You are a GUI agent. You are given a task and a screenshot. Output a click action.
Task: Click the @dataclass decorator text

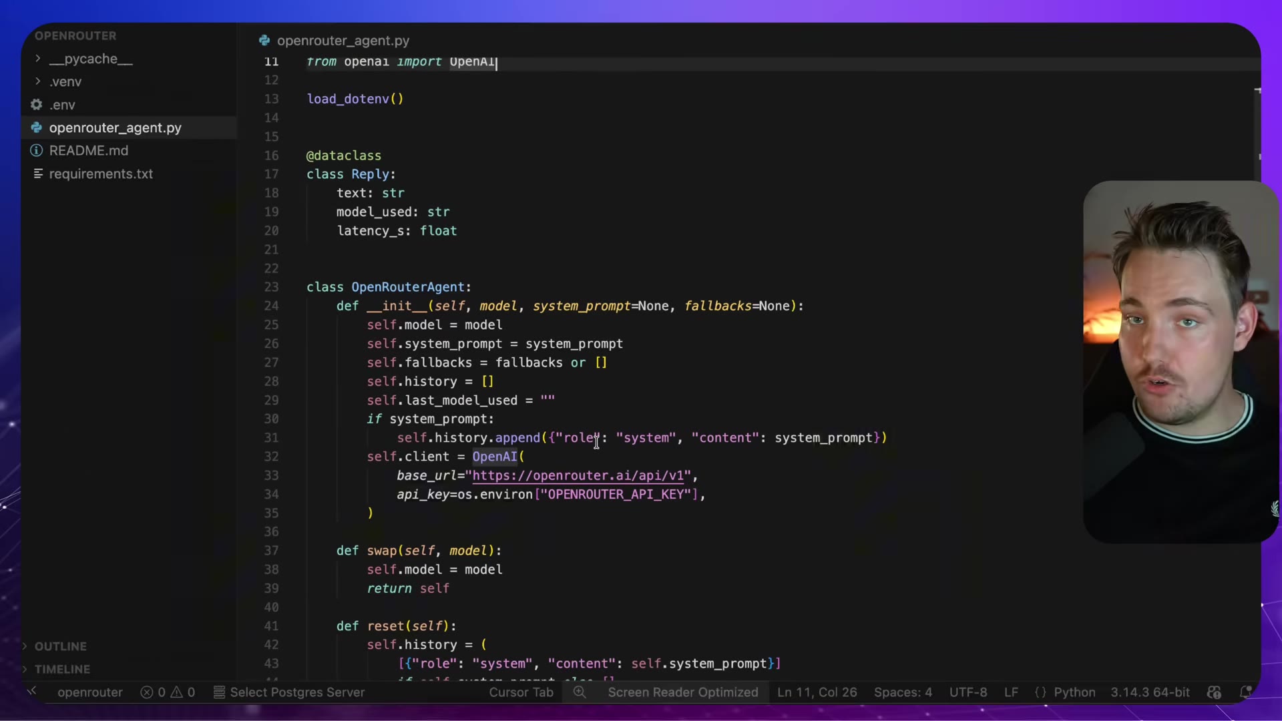(344, 156)
